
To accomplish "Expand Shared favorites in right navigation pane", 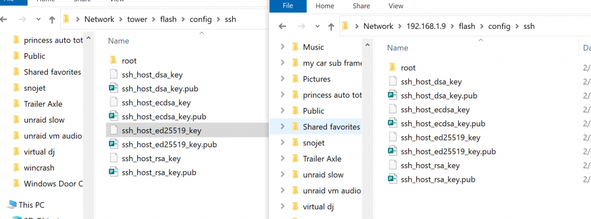I will [x=282, y=127].
